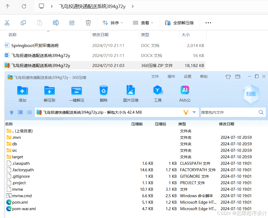Switch to list view in the archive window
The height and width of the screenshot is (218, 268).
pos(29,112)
